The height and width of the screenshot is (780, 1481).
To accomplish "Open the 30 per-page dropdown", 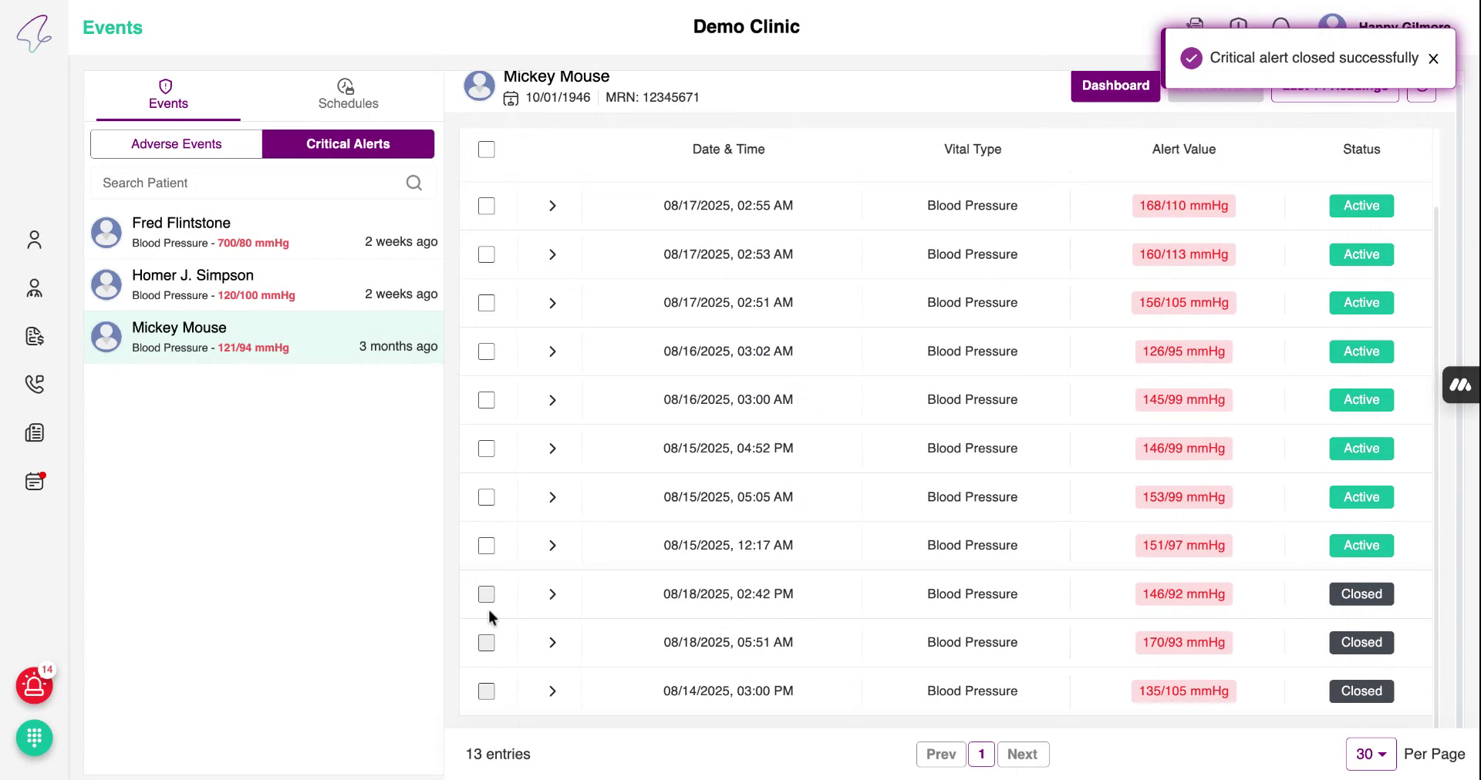I will [x=1371, y=754].
